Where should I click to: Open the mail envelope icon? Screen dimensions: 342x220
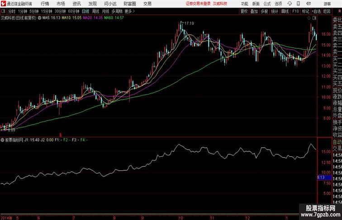coord(309,4)
